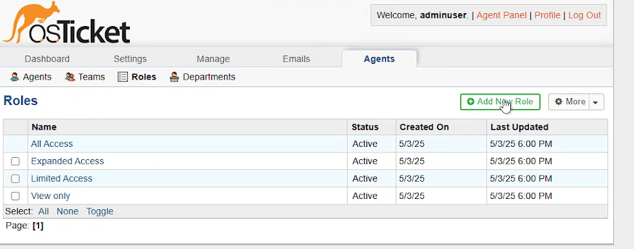Open Agents sub-menu person icon

[15, 77]
